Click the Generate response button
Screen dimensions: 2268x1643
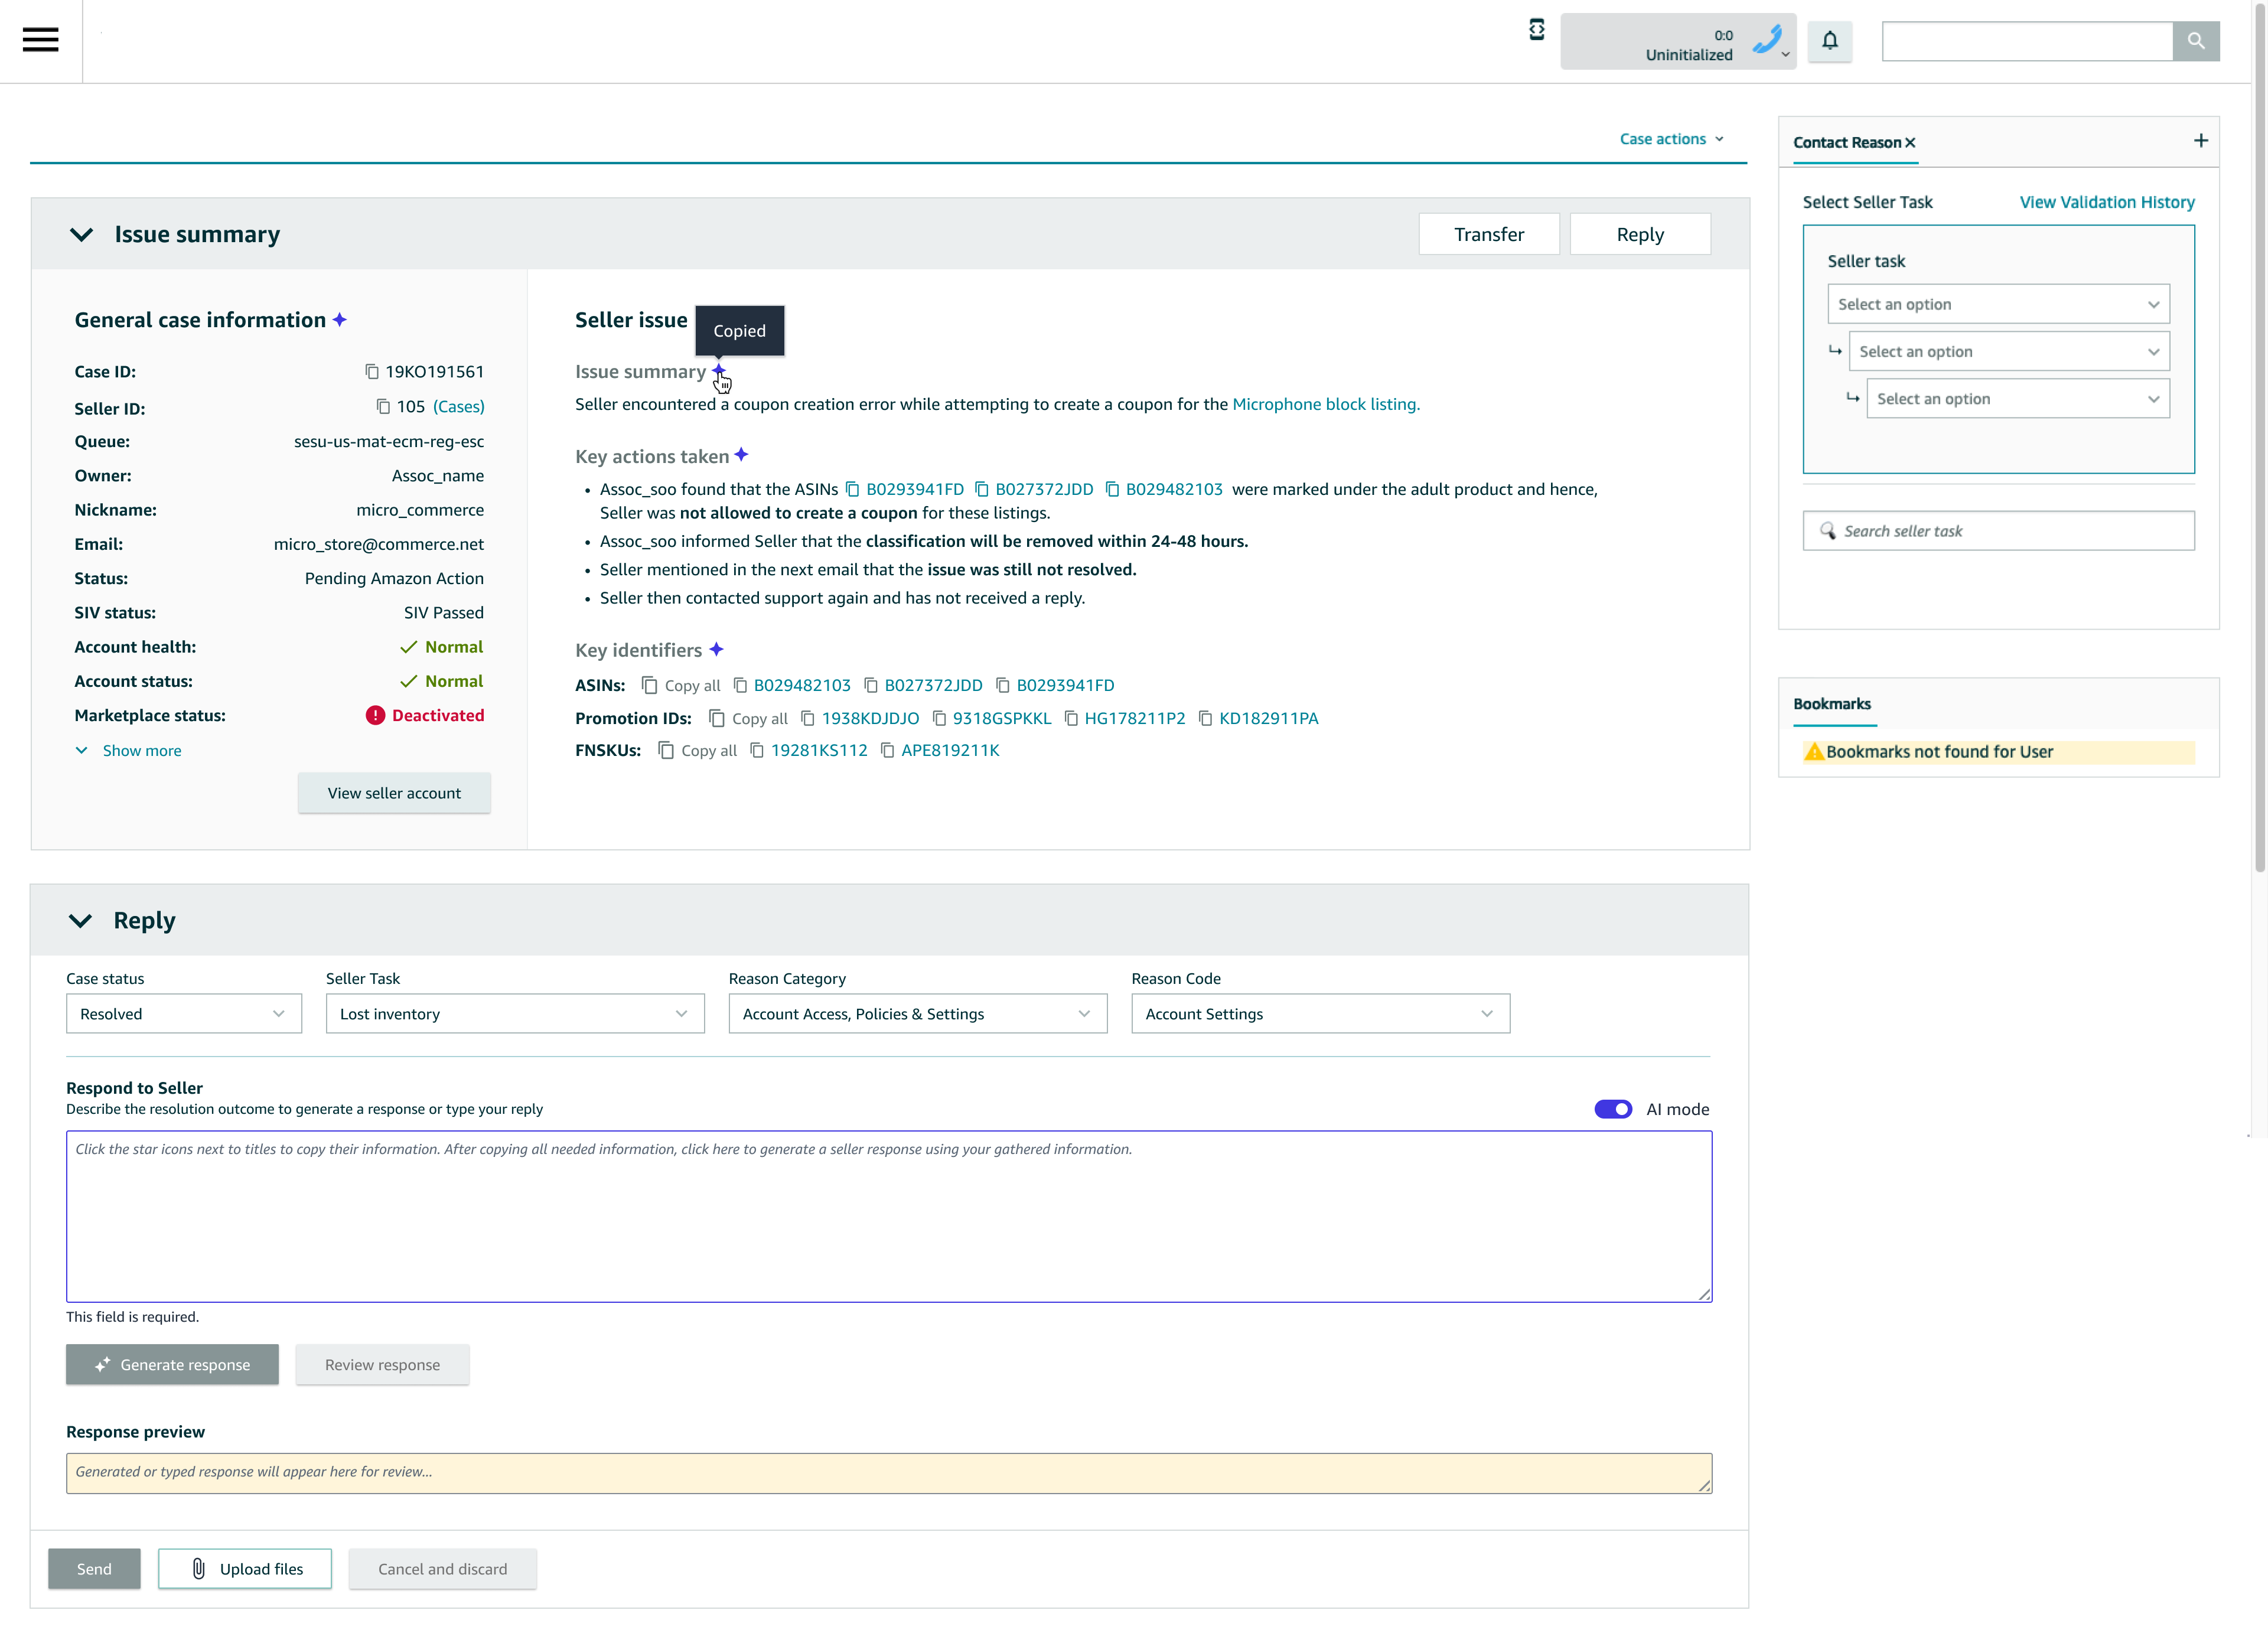tap(171, 1364)
